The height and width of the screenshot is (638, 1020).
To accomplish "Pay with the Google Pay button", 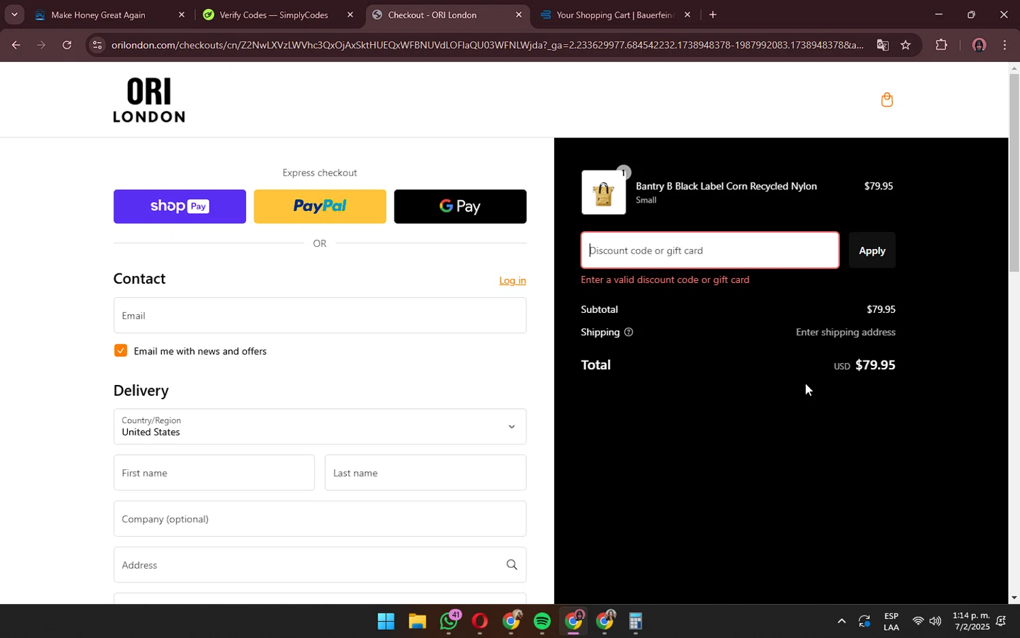I will pos(460,206).
